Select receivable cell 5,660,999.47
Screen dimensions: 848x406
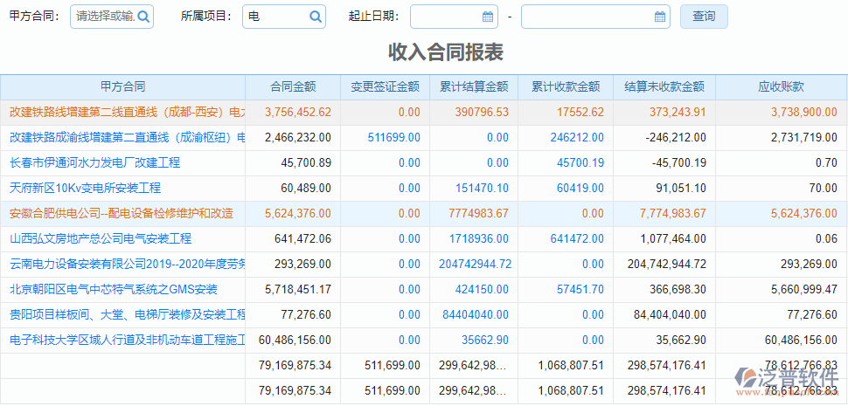(x=804, y=289)
